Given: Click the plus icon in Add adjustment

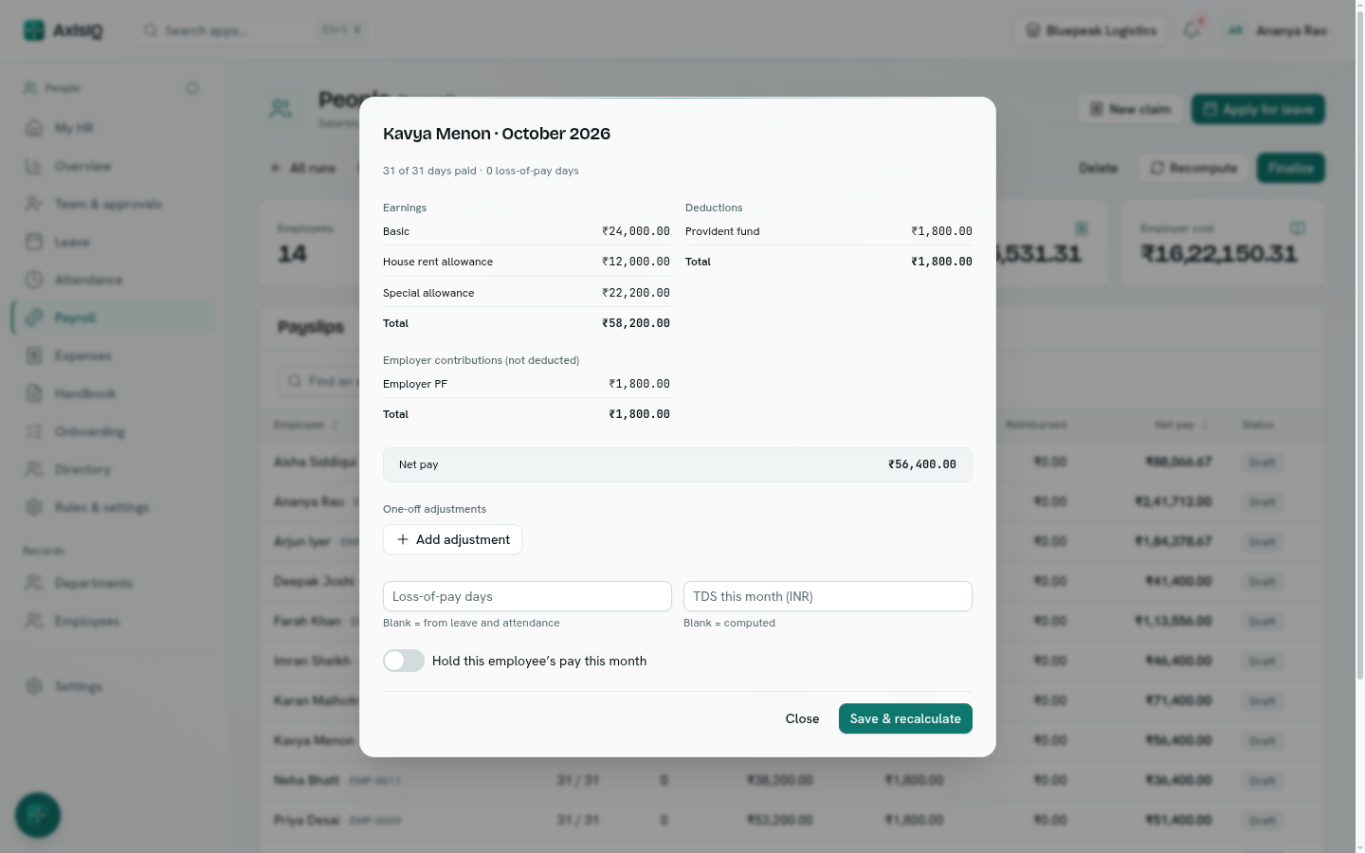Looking at the screenshot, I should pos(403,539).
